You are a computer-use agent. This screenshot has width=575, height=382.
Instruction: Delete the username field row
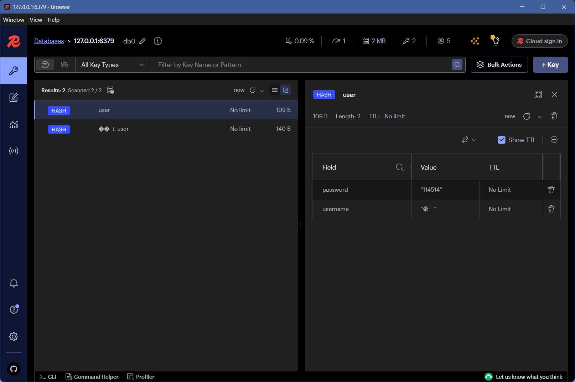(551, 209)
